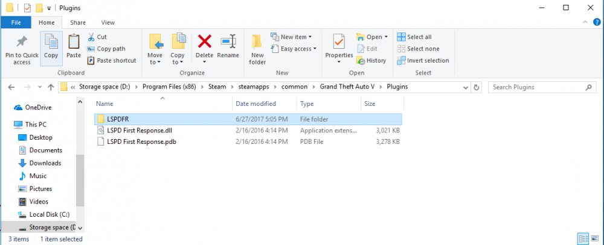Image resolution: width=604 pixels, height=245 pixels.
Task: Click the Back navigation arrow
Action: [11, 87]
